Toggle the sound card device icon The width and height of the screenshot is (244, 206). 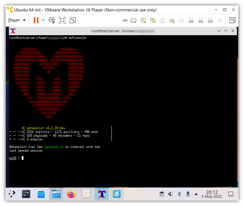(172, 20)
